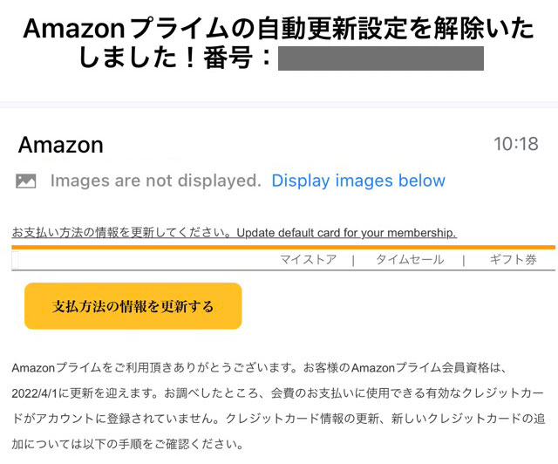Click the broken logo placeholder in navigation bar
Image resolution: width=558 pixels, height=464 pixels.
[x=15, y=260]
